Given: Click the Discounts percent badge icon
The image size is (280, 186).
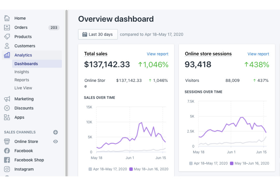Looking at the screenshot, I should [x=7, y=108].
